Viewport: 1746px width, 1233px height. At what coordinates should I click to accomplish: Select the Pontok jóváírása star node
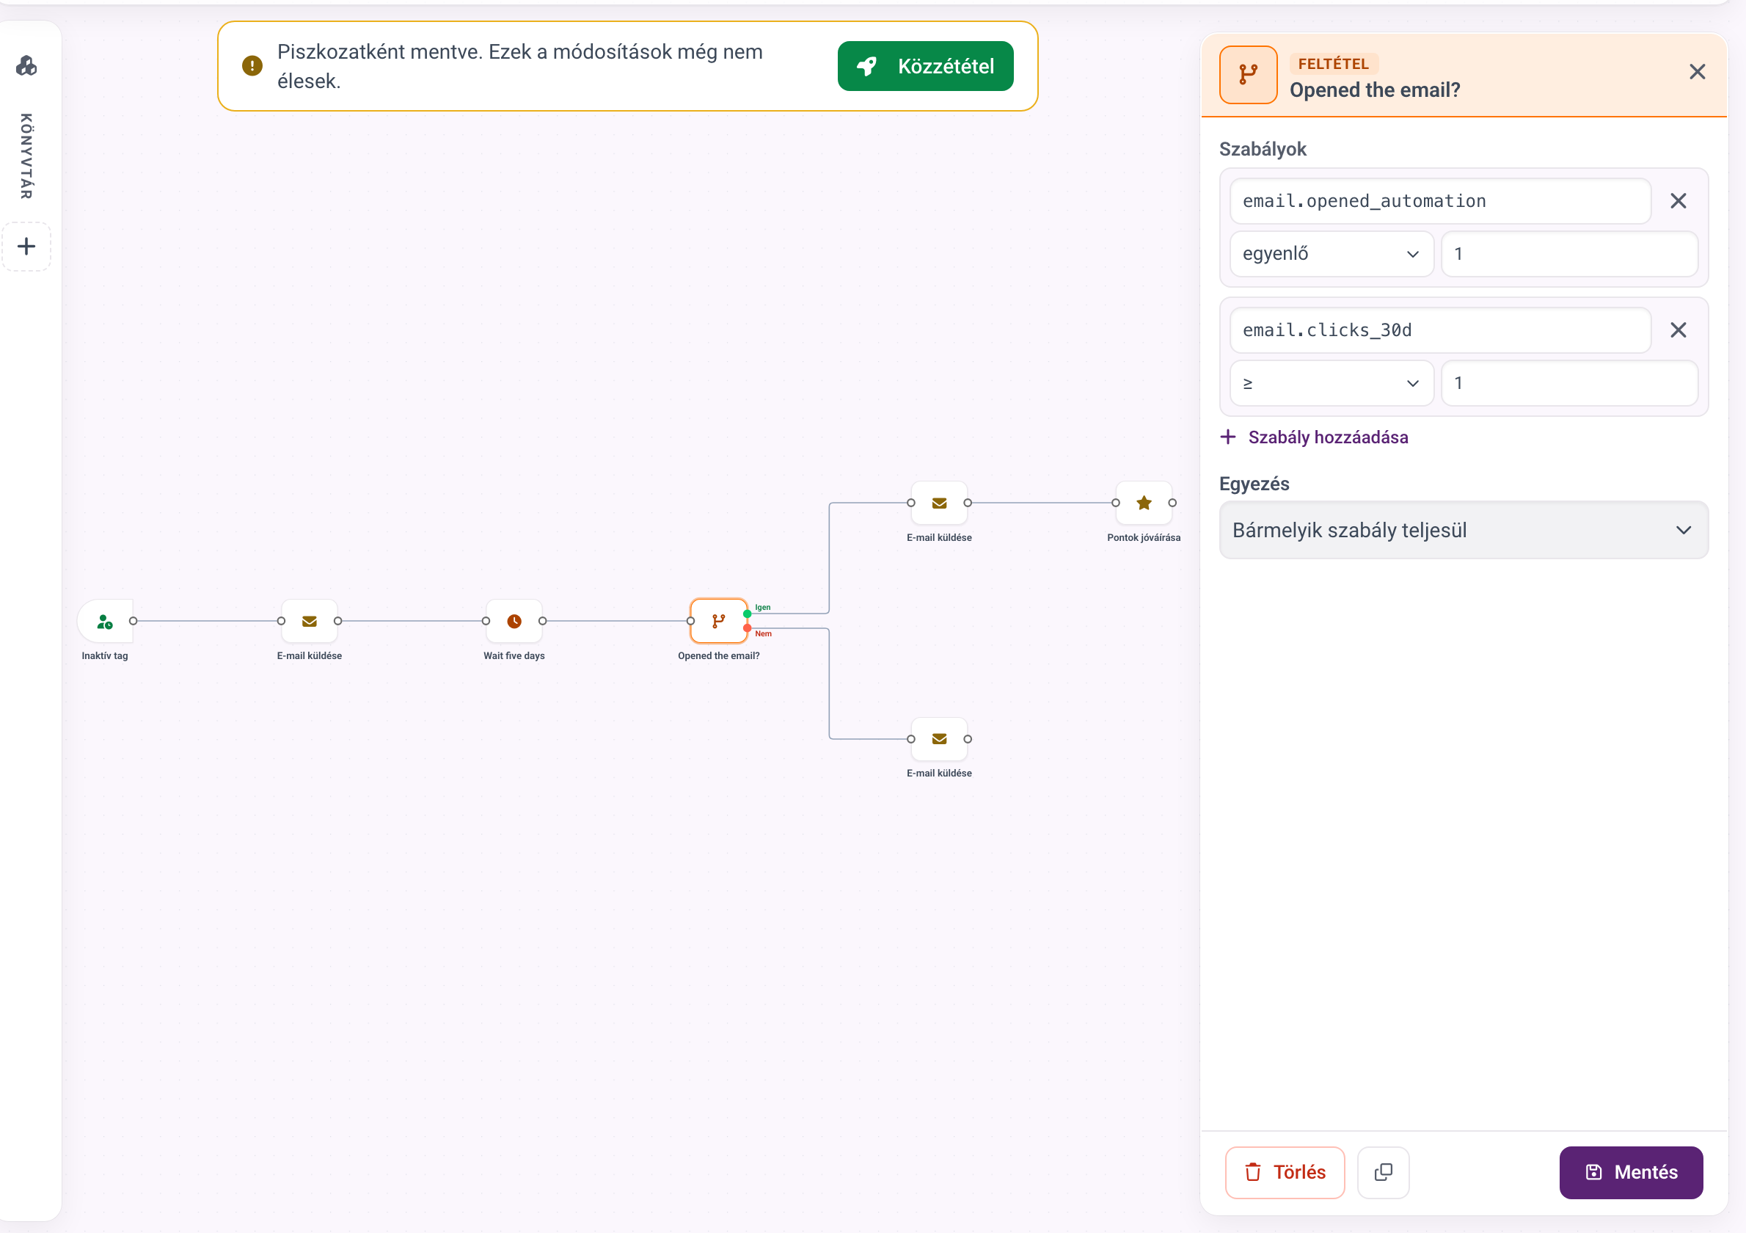(x=1144, y=503)
